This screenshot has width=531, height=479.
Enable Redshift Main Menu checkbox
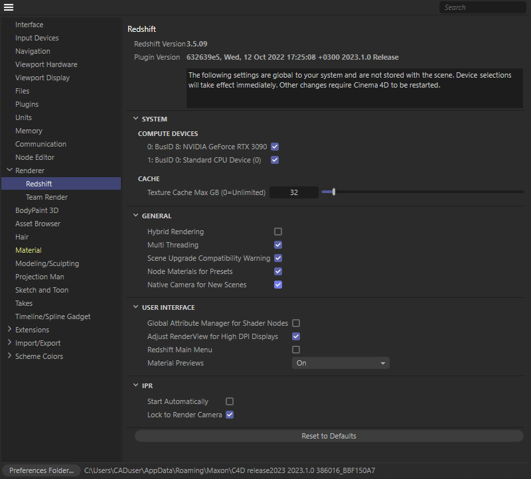(296, 350)
